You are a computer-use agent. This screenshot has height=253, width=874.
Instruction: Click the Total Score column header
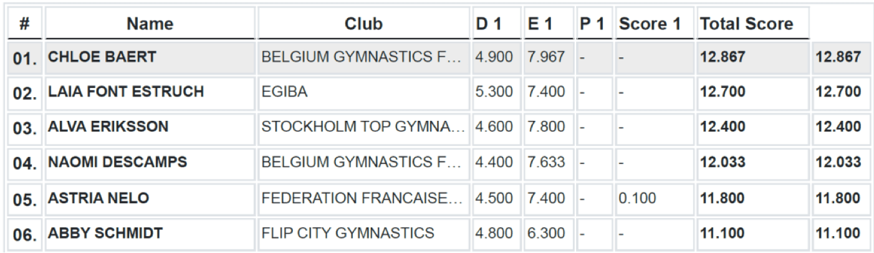(x=746, y=24)
